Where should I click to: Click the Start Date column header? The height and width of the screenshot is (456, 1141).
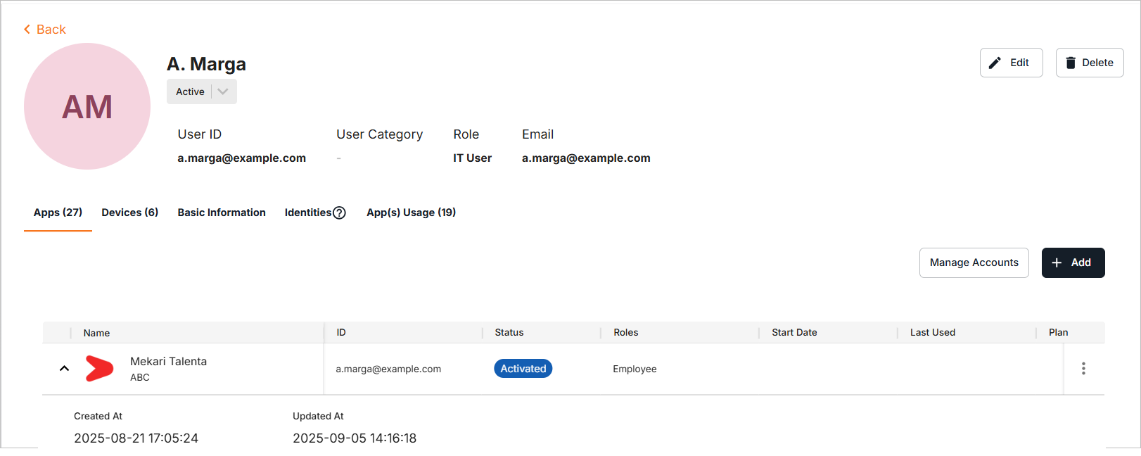coord(794,332)
